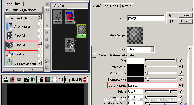Image resolution: width=194 pixels, height=105 pixels.
Task: Click the Incandescence slider
Action: pyautogui.click(x=161, y=79)
